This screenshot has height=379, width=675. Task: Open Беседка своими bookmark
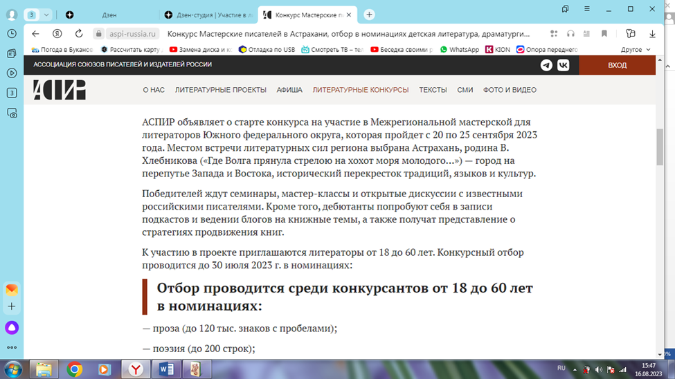[x=402, y=50]
